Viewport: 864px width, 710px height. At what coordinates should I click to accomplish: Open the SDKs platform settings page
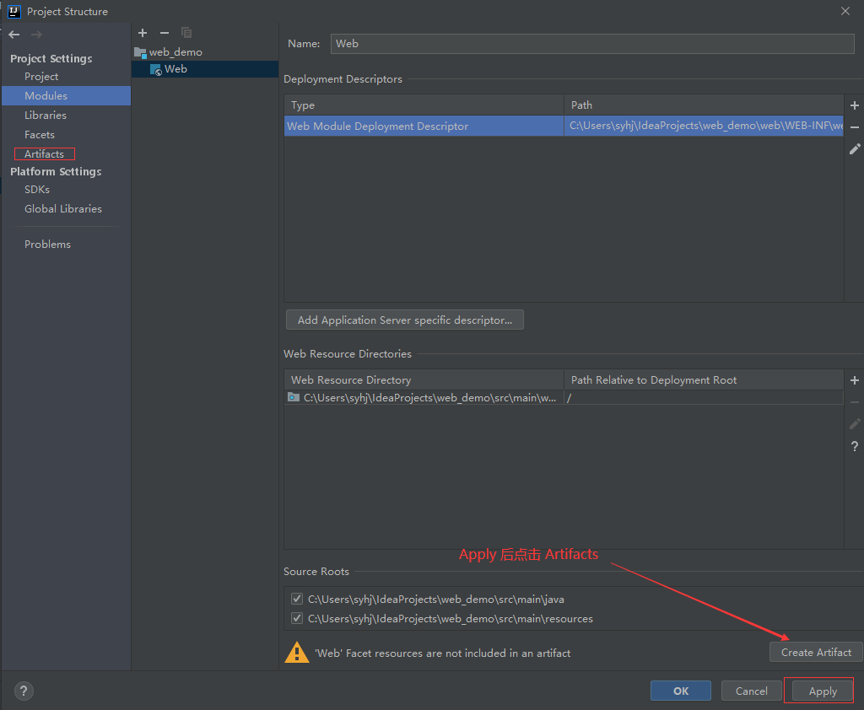[37, 190]
